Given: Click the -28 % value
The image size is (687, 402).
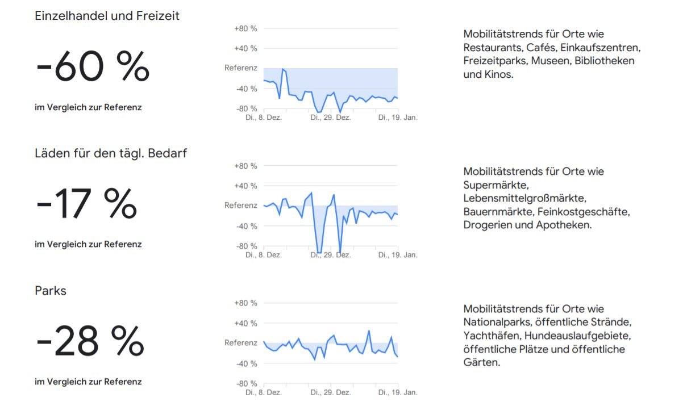Looking at the screenshot, I should pyautogui.click(x=90, y=342).
